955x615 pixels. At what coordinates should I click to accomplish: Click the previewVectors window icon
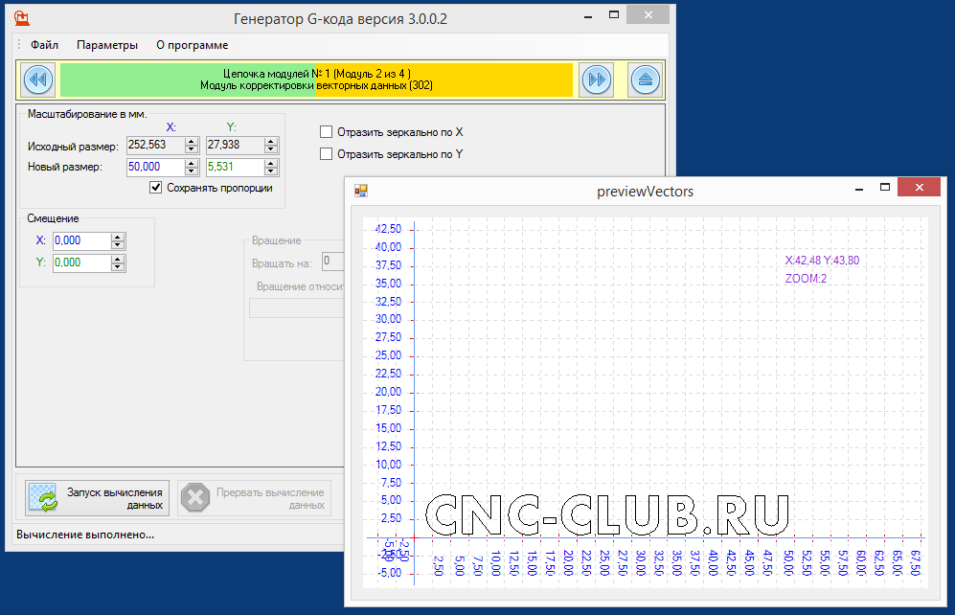pos(361,192)
